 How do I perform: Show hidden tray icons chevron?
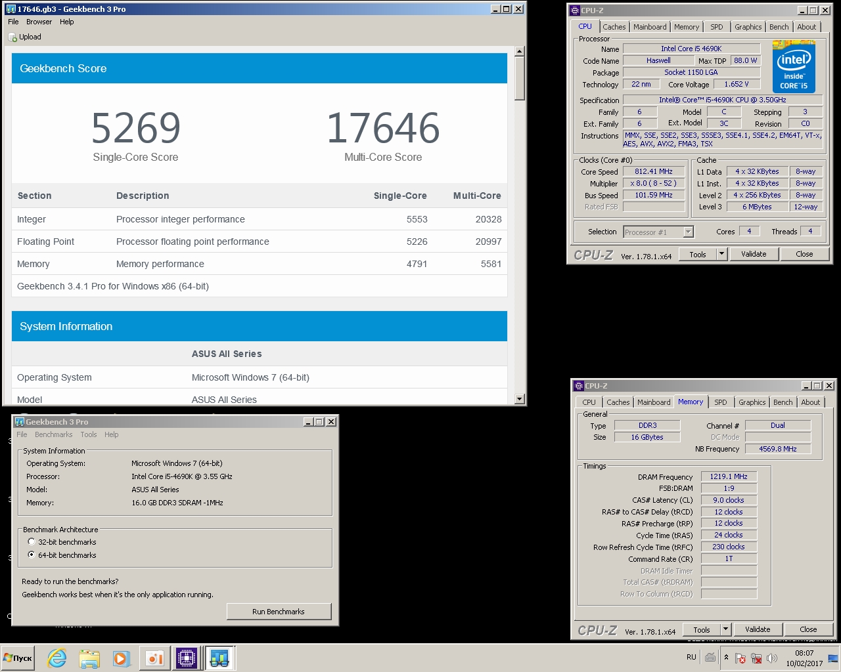[726, 657]
